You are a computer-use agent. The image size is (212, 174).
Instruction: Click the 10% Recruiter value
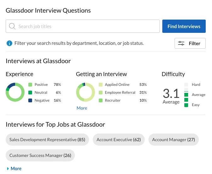tap(143, 100)
